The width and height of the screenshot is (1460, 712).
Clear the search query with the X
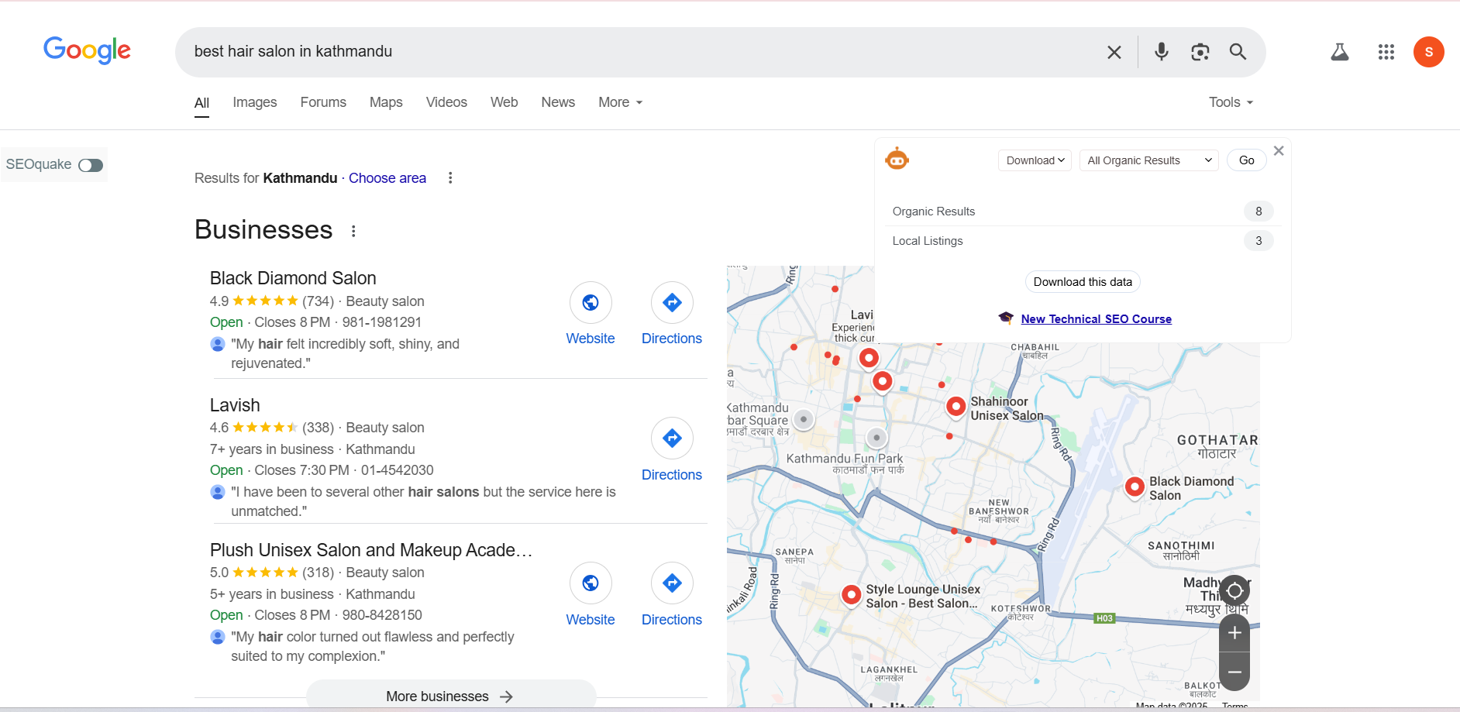coord(1114,52)
